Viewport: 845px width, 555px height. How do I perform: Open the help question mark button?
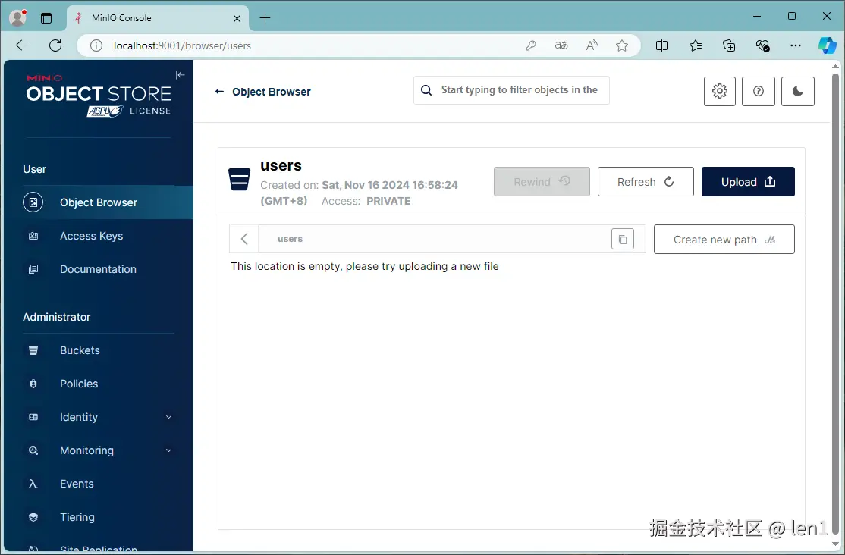pyautogui.click(x=759, y=91)
